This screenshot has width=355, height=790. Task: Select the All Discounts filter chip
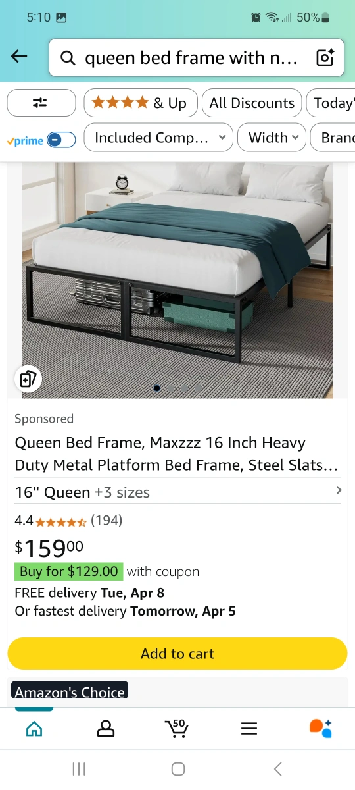click(x=252, y=103)
